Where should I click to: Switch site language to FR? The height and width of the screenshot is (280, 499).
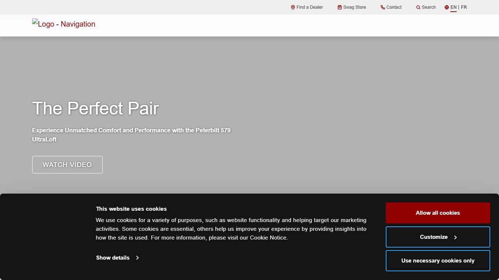[464, 7]
